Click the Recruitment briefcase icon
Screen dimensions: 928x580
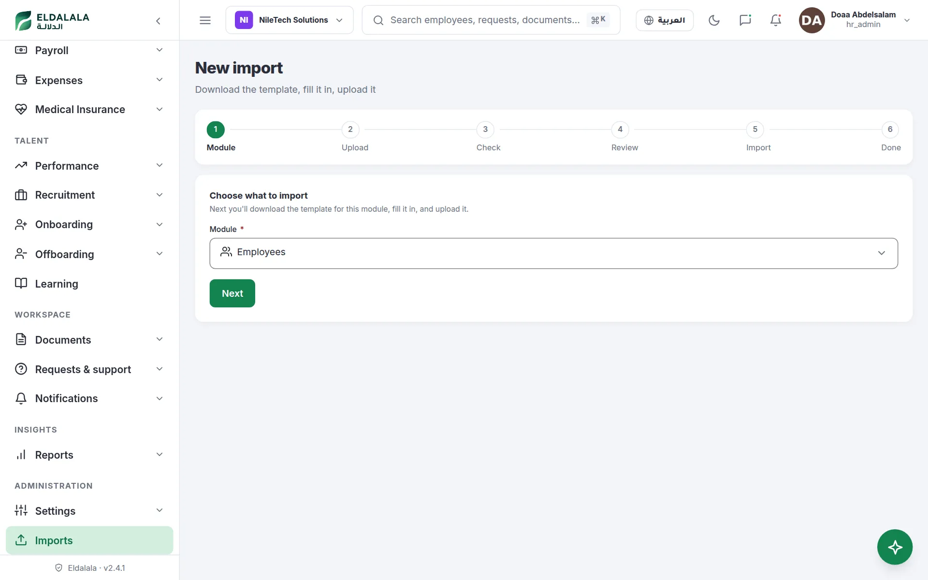click(x=21, y=195)
